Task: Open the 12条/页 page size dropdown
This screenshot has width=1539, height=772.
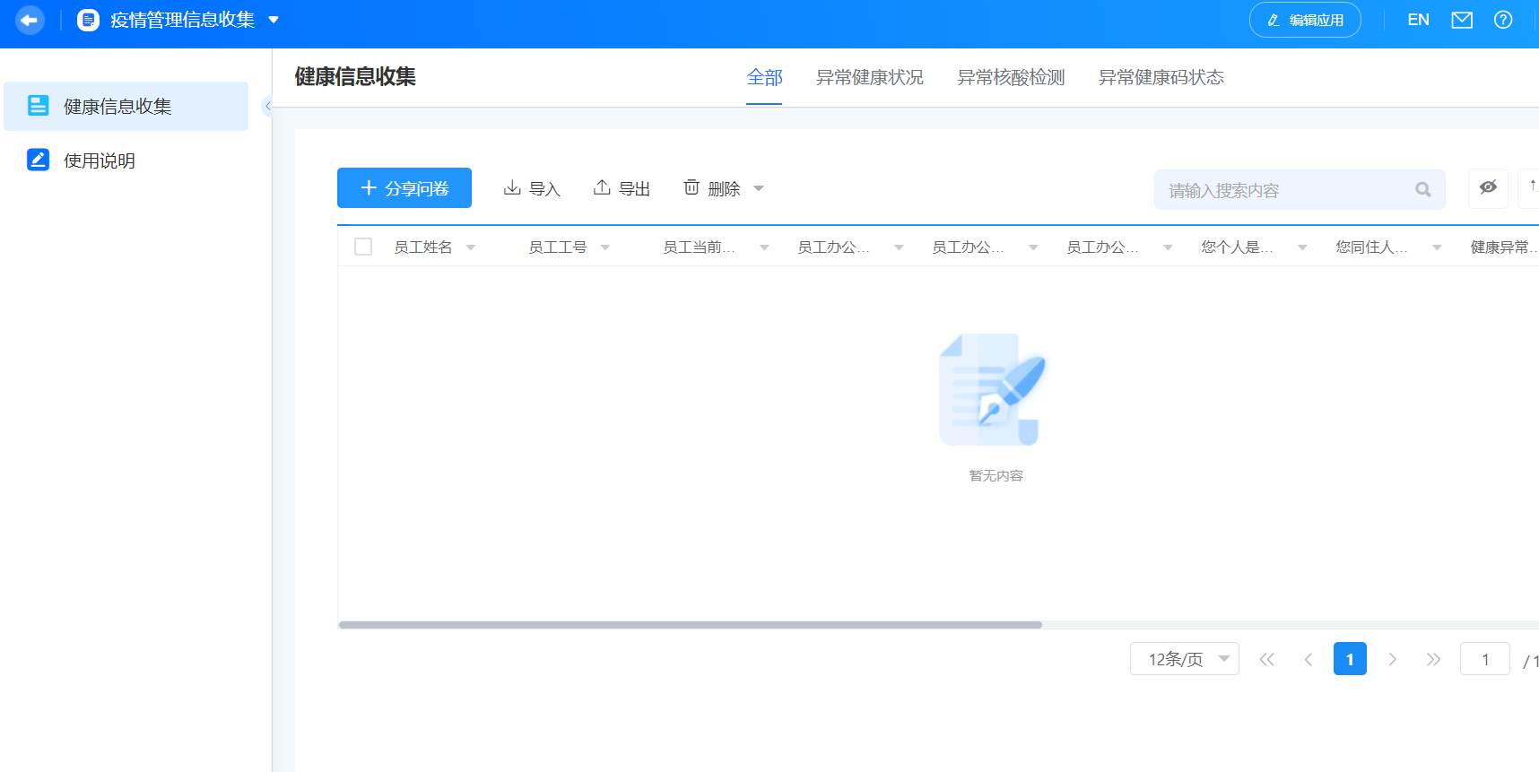Action: coord(1185,659)
